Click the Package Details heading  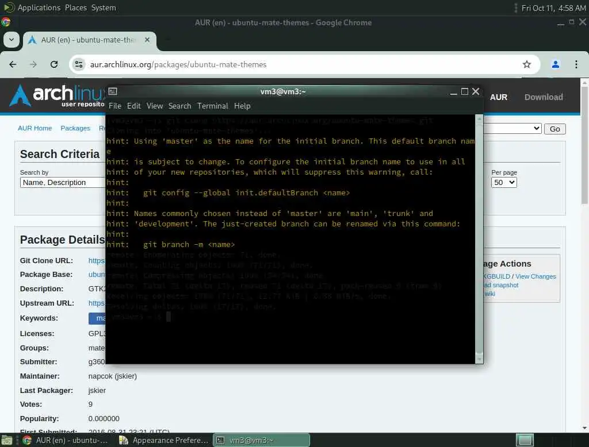(x=62, y=240)
